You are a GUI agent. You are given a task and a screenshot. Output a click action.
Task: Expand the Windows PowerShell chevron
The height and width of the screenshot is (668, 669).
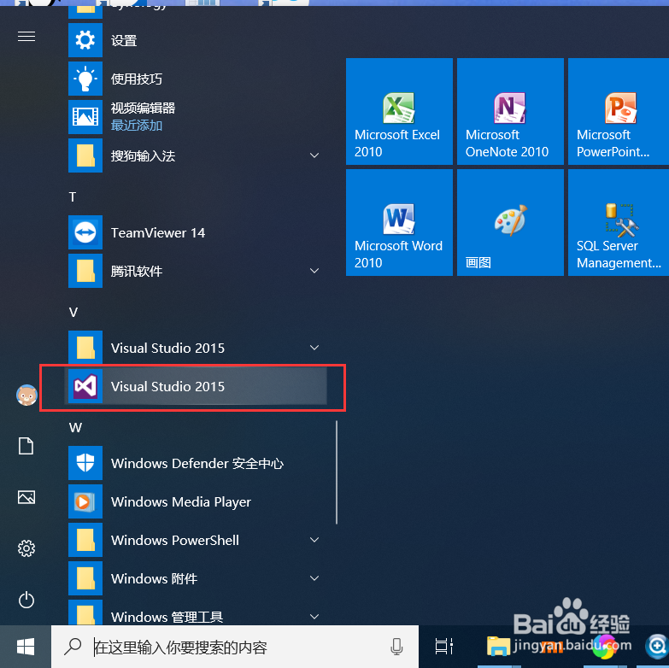pyautogui.click(x=314, y=540)
